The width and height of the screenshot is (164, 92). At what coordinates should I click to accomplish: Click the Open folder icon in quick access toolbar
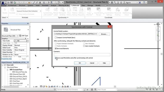coord(8,2)
